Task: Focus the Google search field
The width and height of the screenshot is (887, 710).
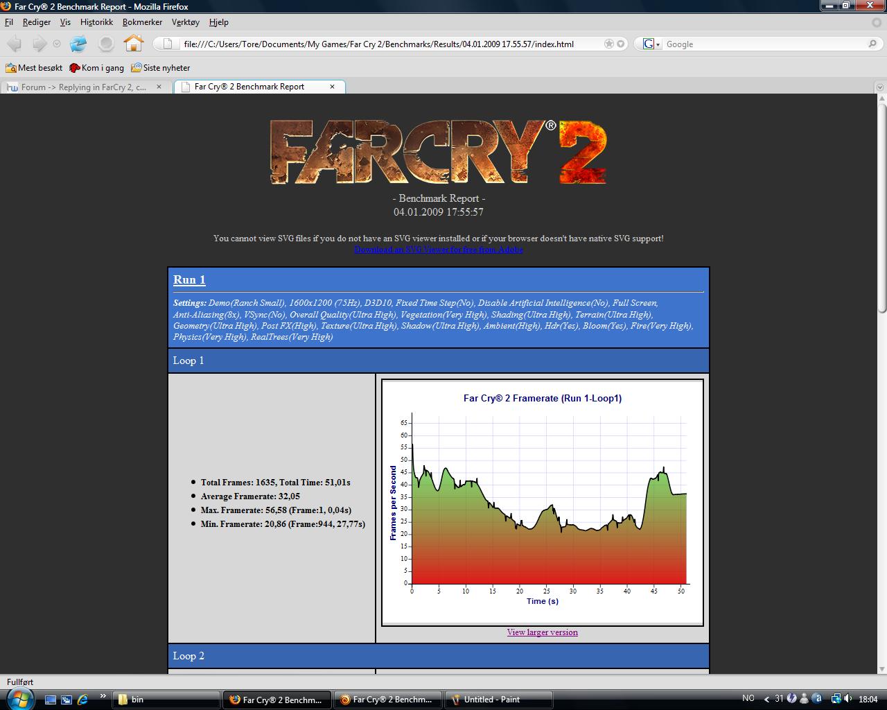Action: [x=765, y=44]
